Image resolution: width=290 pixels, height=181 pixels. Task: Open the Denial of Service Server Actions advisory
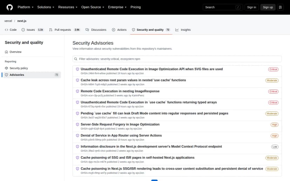tap(121, 136)
